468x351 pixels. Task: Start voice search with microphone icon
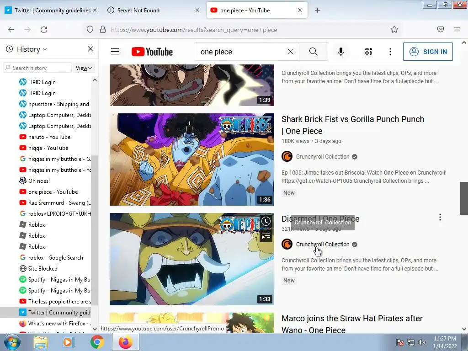(341, 52)
